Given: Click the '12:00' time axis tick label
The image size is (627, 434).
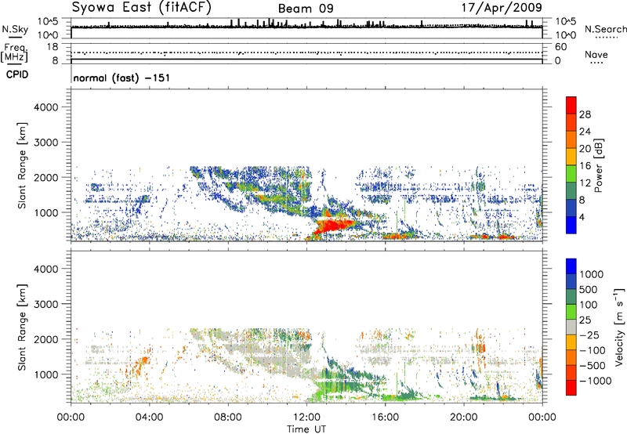Looking at the screenshot, I should (x=306, y=418).
